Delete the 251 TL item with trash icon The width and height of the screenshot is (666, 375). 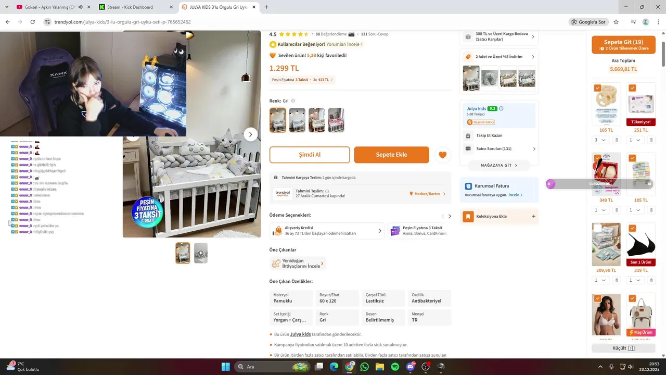point(651,140)
